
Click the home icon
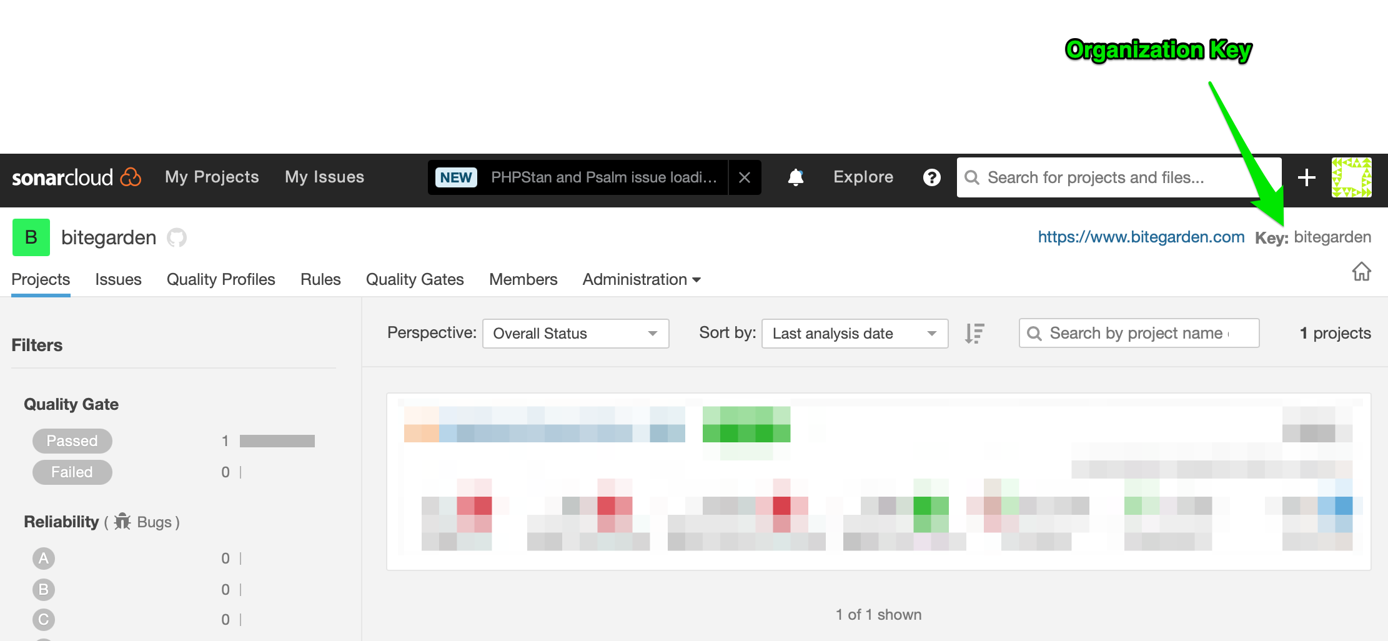click(x=1361, y=272)
